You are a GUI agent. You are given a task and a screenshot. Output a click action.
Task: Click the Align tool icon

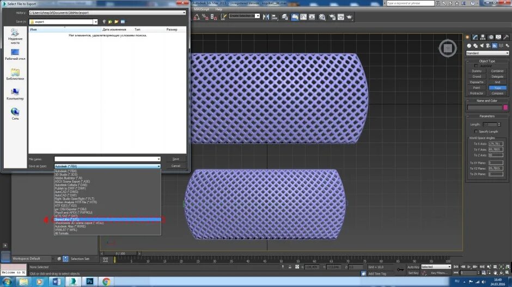point(275,17)
